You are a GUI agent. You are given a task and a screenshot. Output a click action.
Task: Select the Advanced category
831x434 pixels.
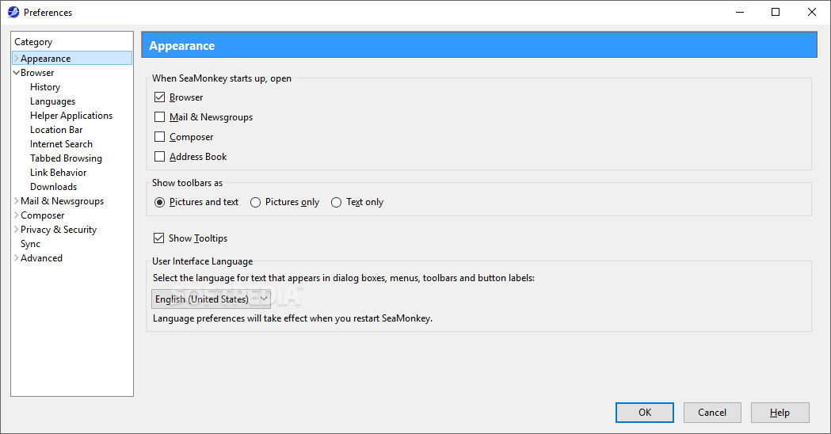41,259
